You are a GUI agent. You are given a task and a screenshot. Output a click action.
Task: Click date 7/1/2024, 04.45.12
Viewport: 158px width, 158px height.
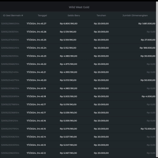click(36, 153)
